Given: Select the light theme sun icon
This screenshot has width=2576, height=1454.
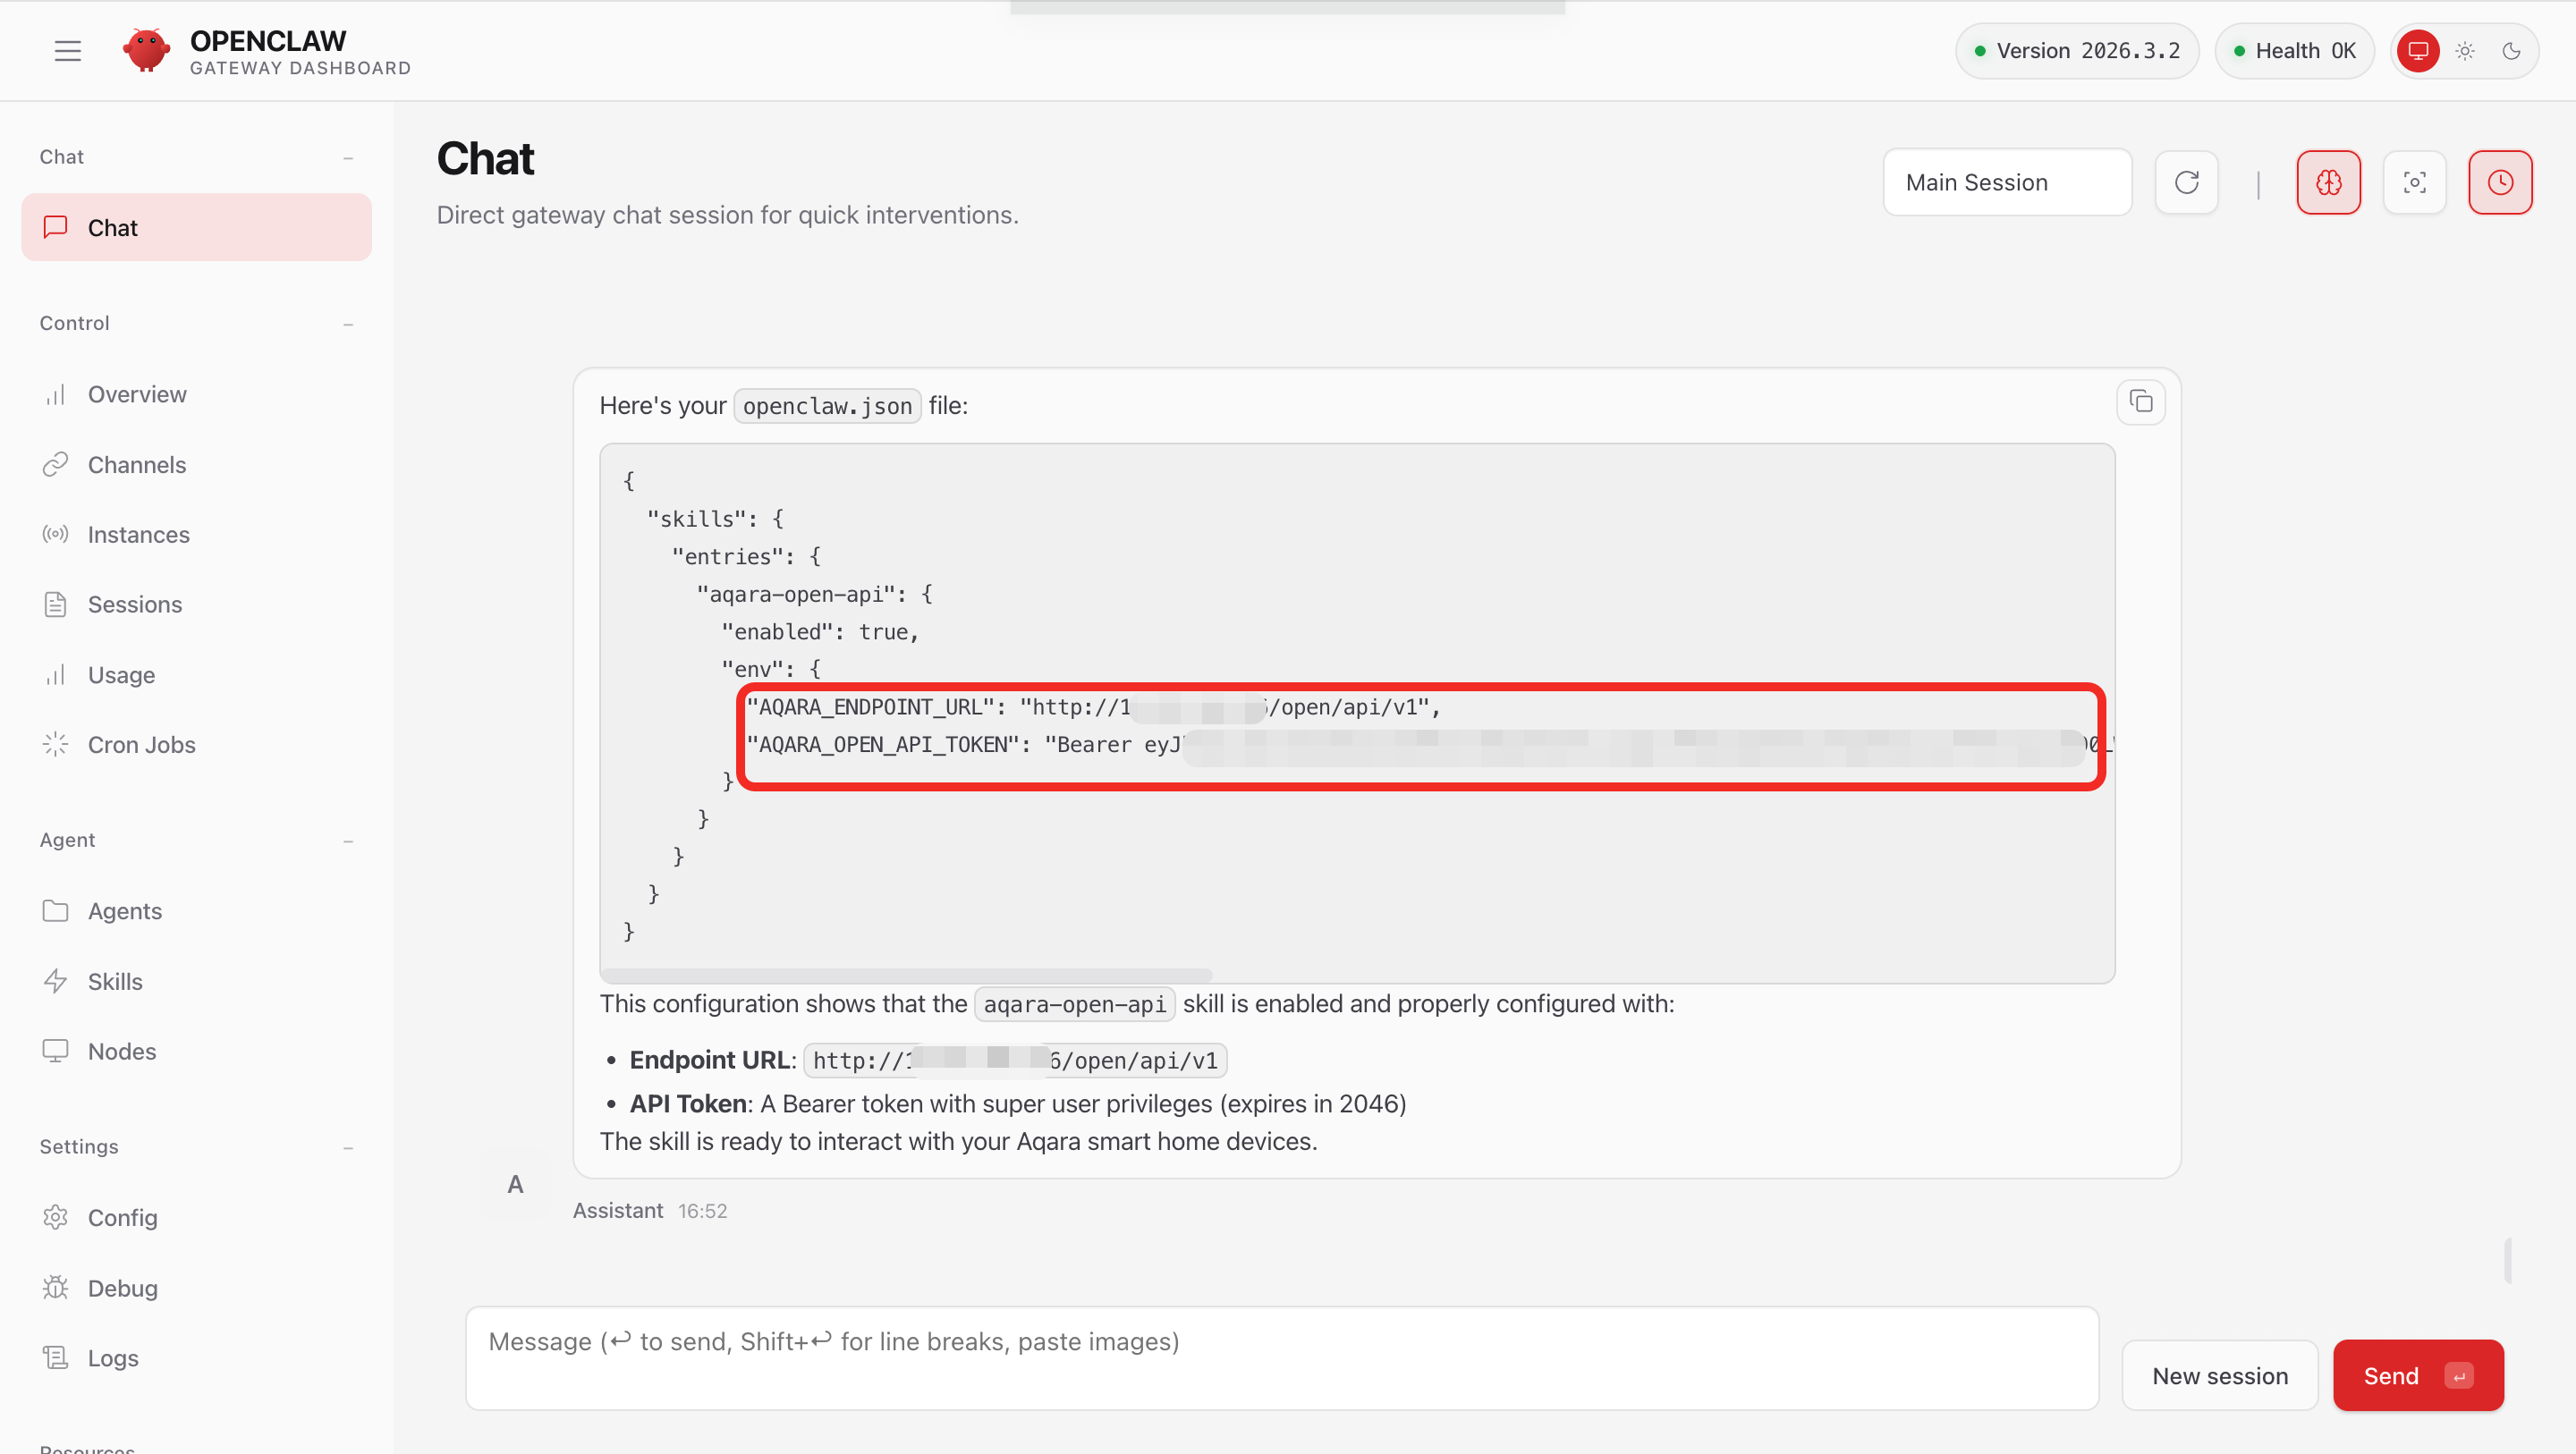Looking at the screenshot, I should (x=2464, y=50).
